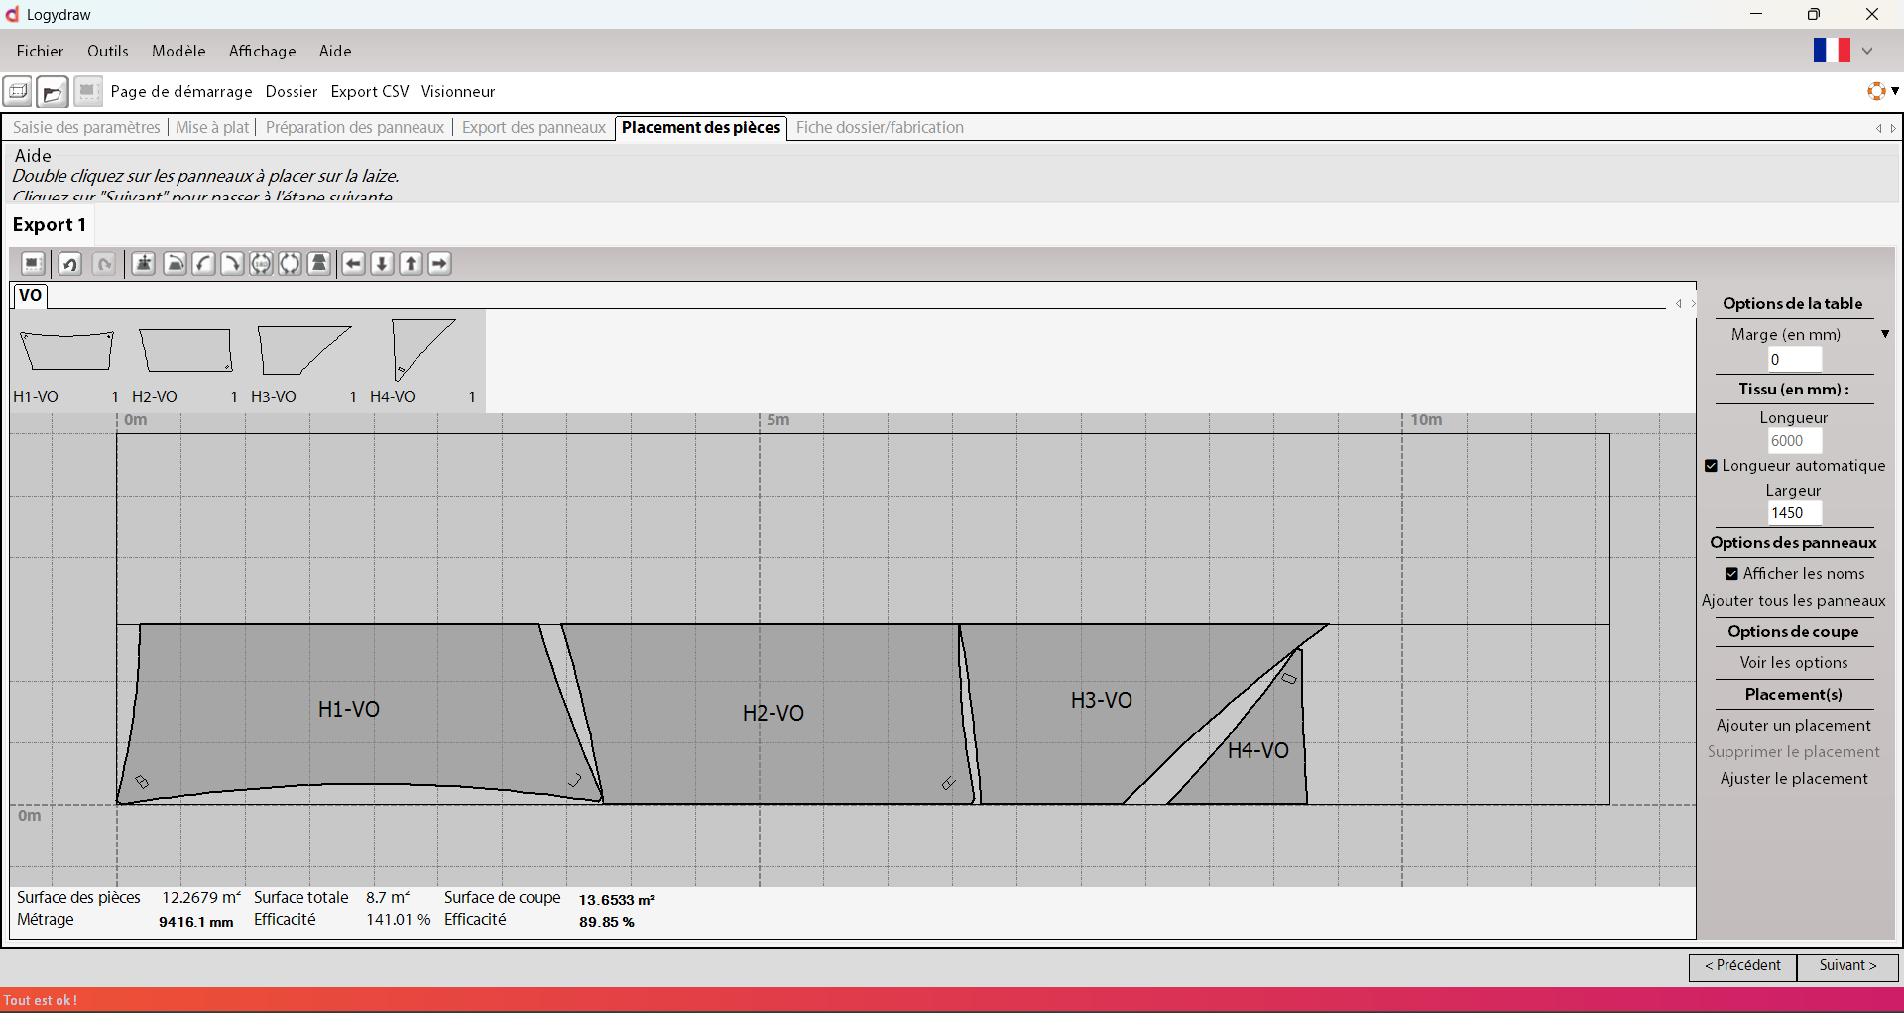Open the Dossier view
The image size is (1904, 1013).
pos(292,91)
